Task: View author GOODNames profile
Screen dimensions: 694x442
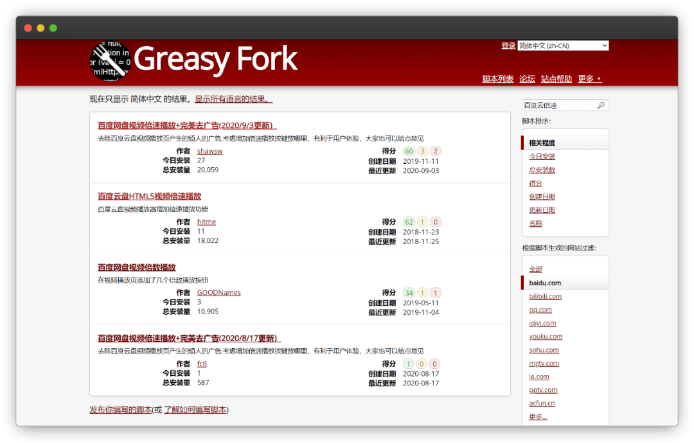Action: [218, 292]
